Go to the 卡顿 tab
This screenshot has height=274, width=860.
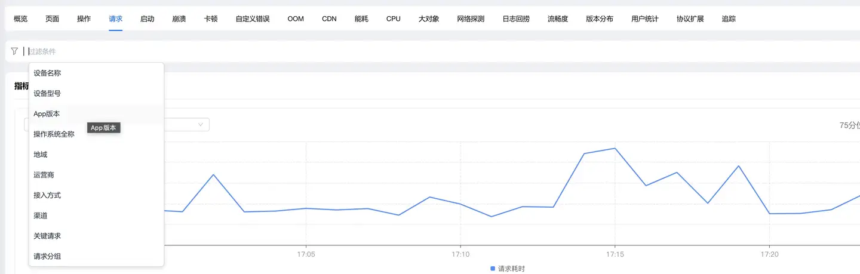(210, 19)
